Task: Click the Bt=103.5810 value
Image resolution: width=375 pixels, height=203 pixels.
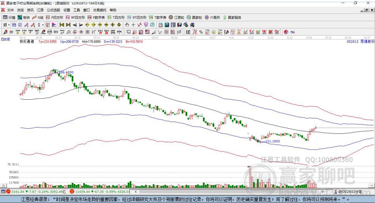Action: point(134,42)
